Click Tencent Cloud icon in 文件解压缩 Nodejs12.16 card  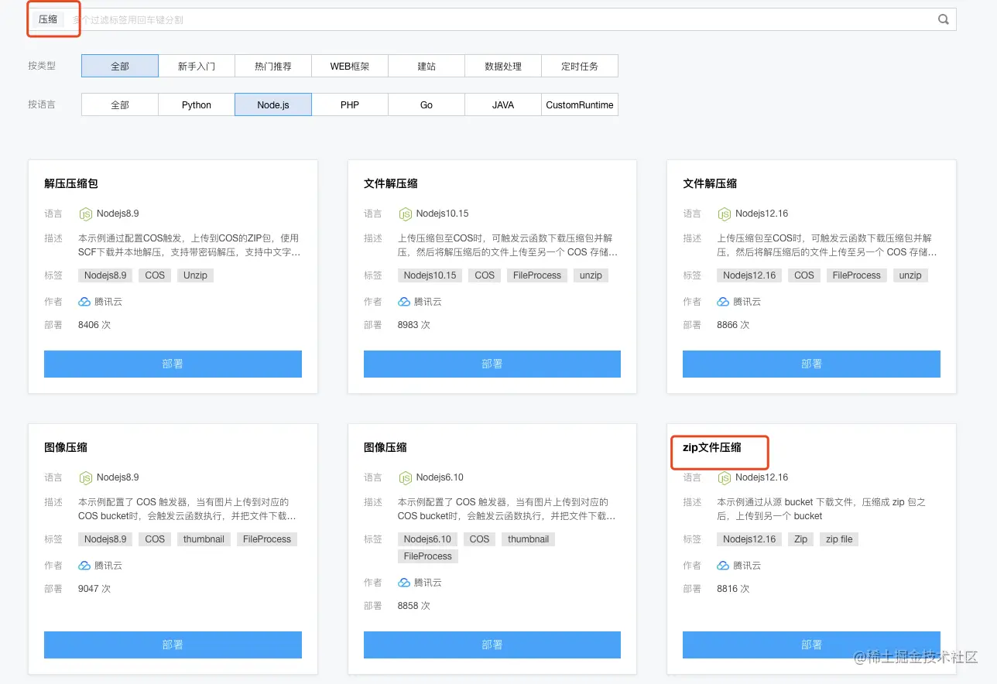coord(723,302)
